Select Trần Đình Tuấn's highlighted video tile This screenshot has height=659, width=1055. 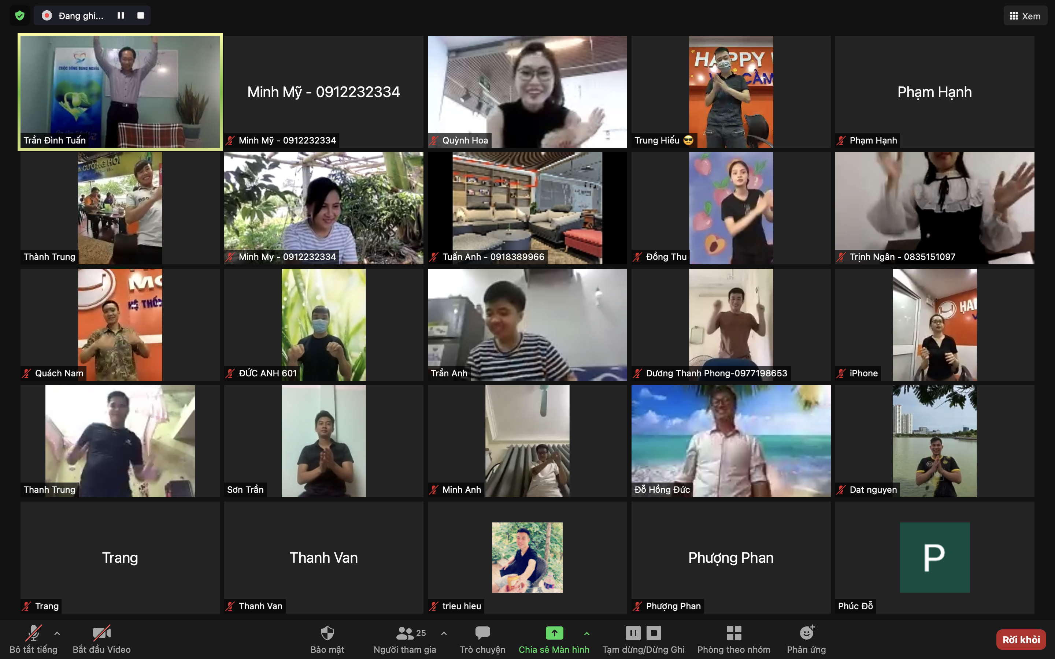pyautogui.click(x=120, y=92)
